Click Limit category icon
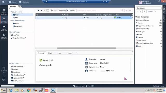Image resolution: width=166 pixels, height=93 pixels. (137, 46)
